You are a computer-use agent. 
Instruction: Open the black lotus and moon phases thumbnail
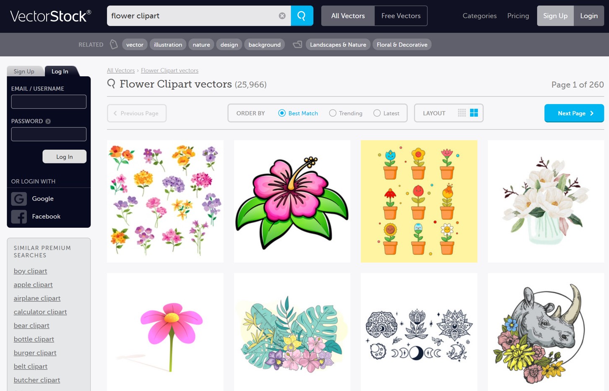pos(419,332)
